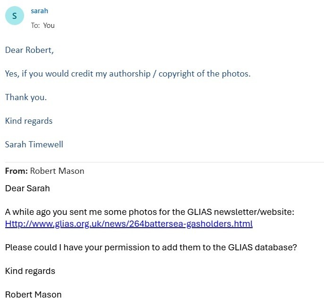324x307 pixels.
Task: Click the word photos in Sarah's reply
Action: [236, 74]
